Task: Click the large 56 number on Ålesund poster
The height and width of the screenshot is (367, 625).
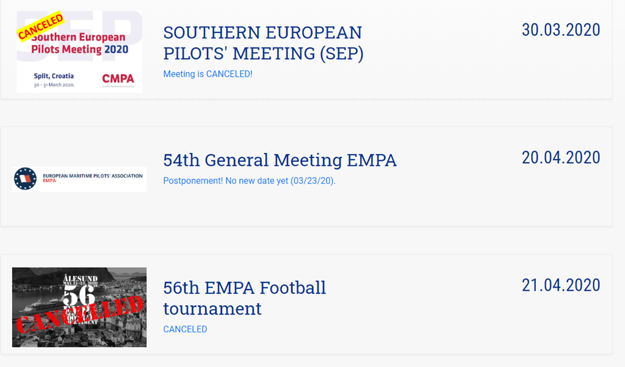Action: tap(79, 297)
